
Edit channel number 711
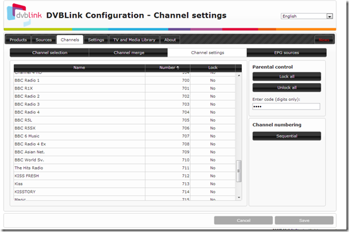(186, 168)
